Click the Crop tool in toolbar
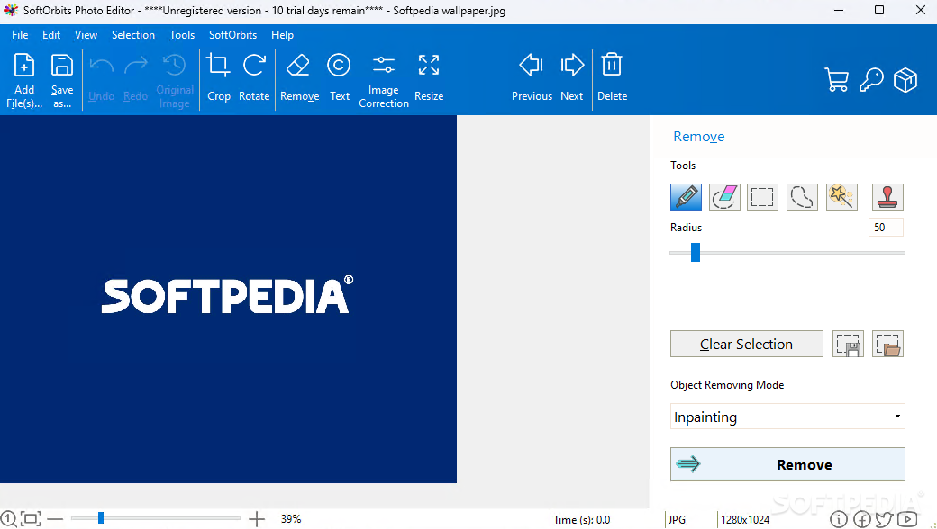The width and height of the screenshot is (937, 529). tap(218, 76)
